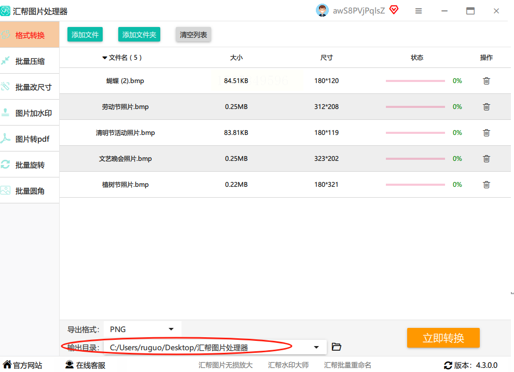This screenshot has width=514, height=372.
Task: Remove 劳动节照片.bmp using the trash icon
Action: (487, 106)
